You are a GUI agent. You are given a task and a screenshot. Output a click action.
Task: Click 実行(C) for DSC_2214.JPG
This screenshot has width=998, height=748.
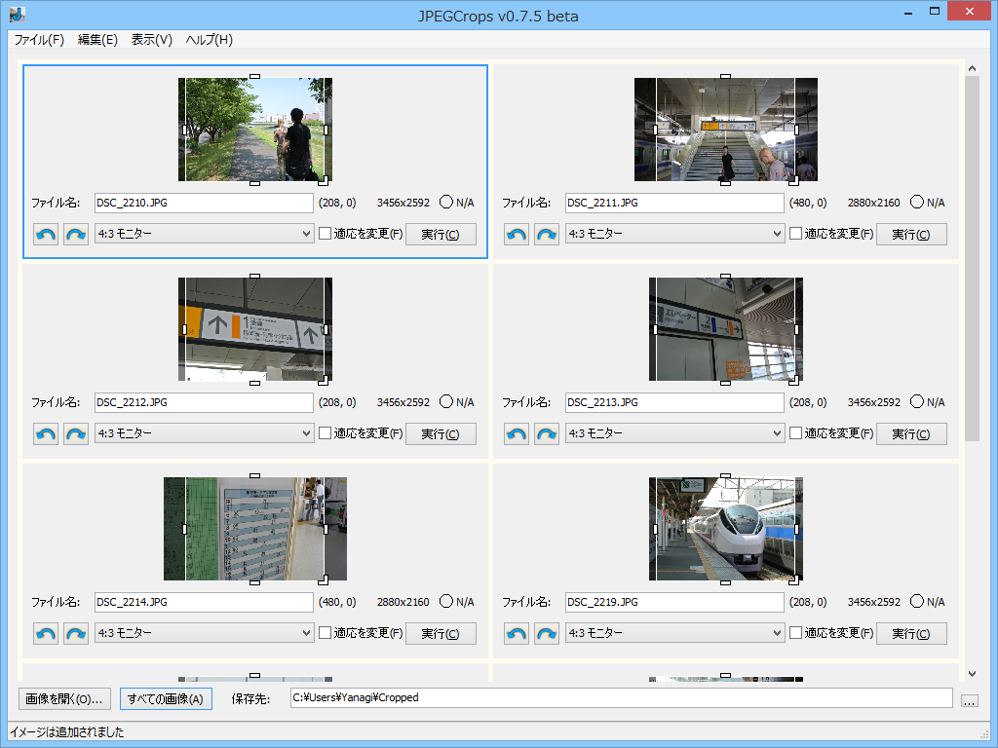pos(441,633)
